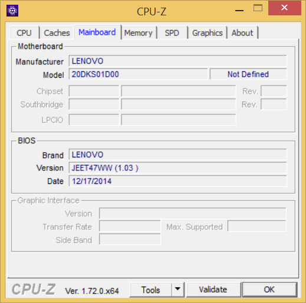Go to the Graphics tab
306x303 pixels.
pyautogui.click(x=208, y=33)
